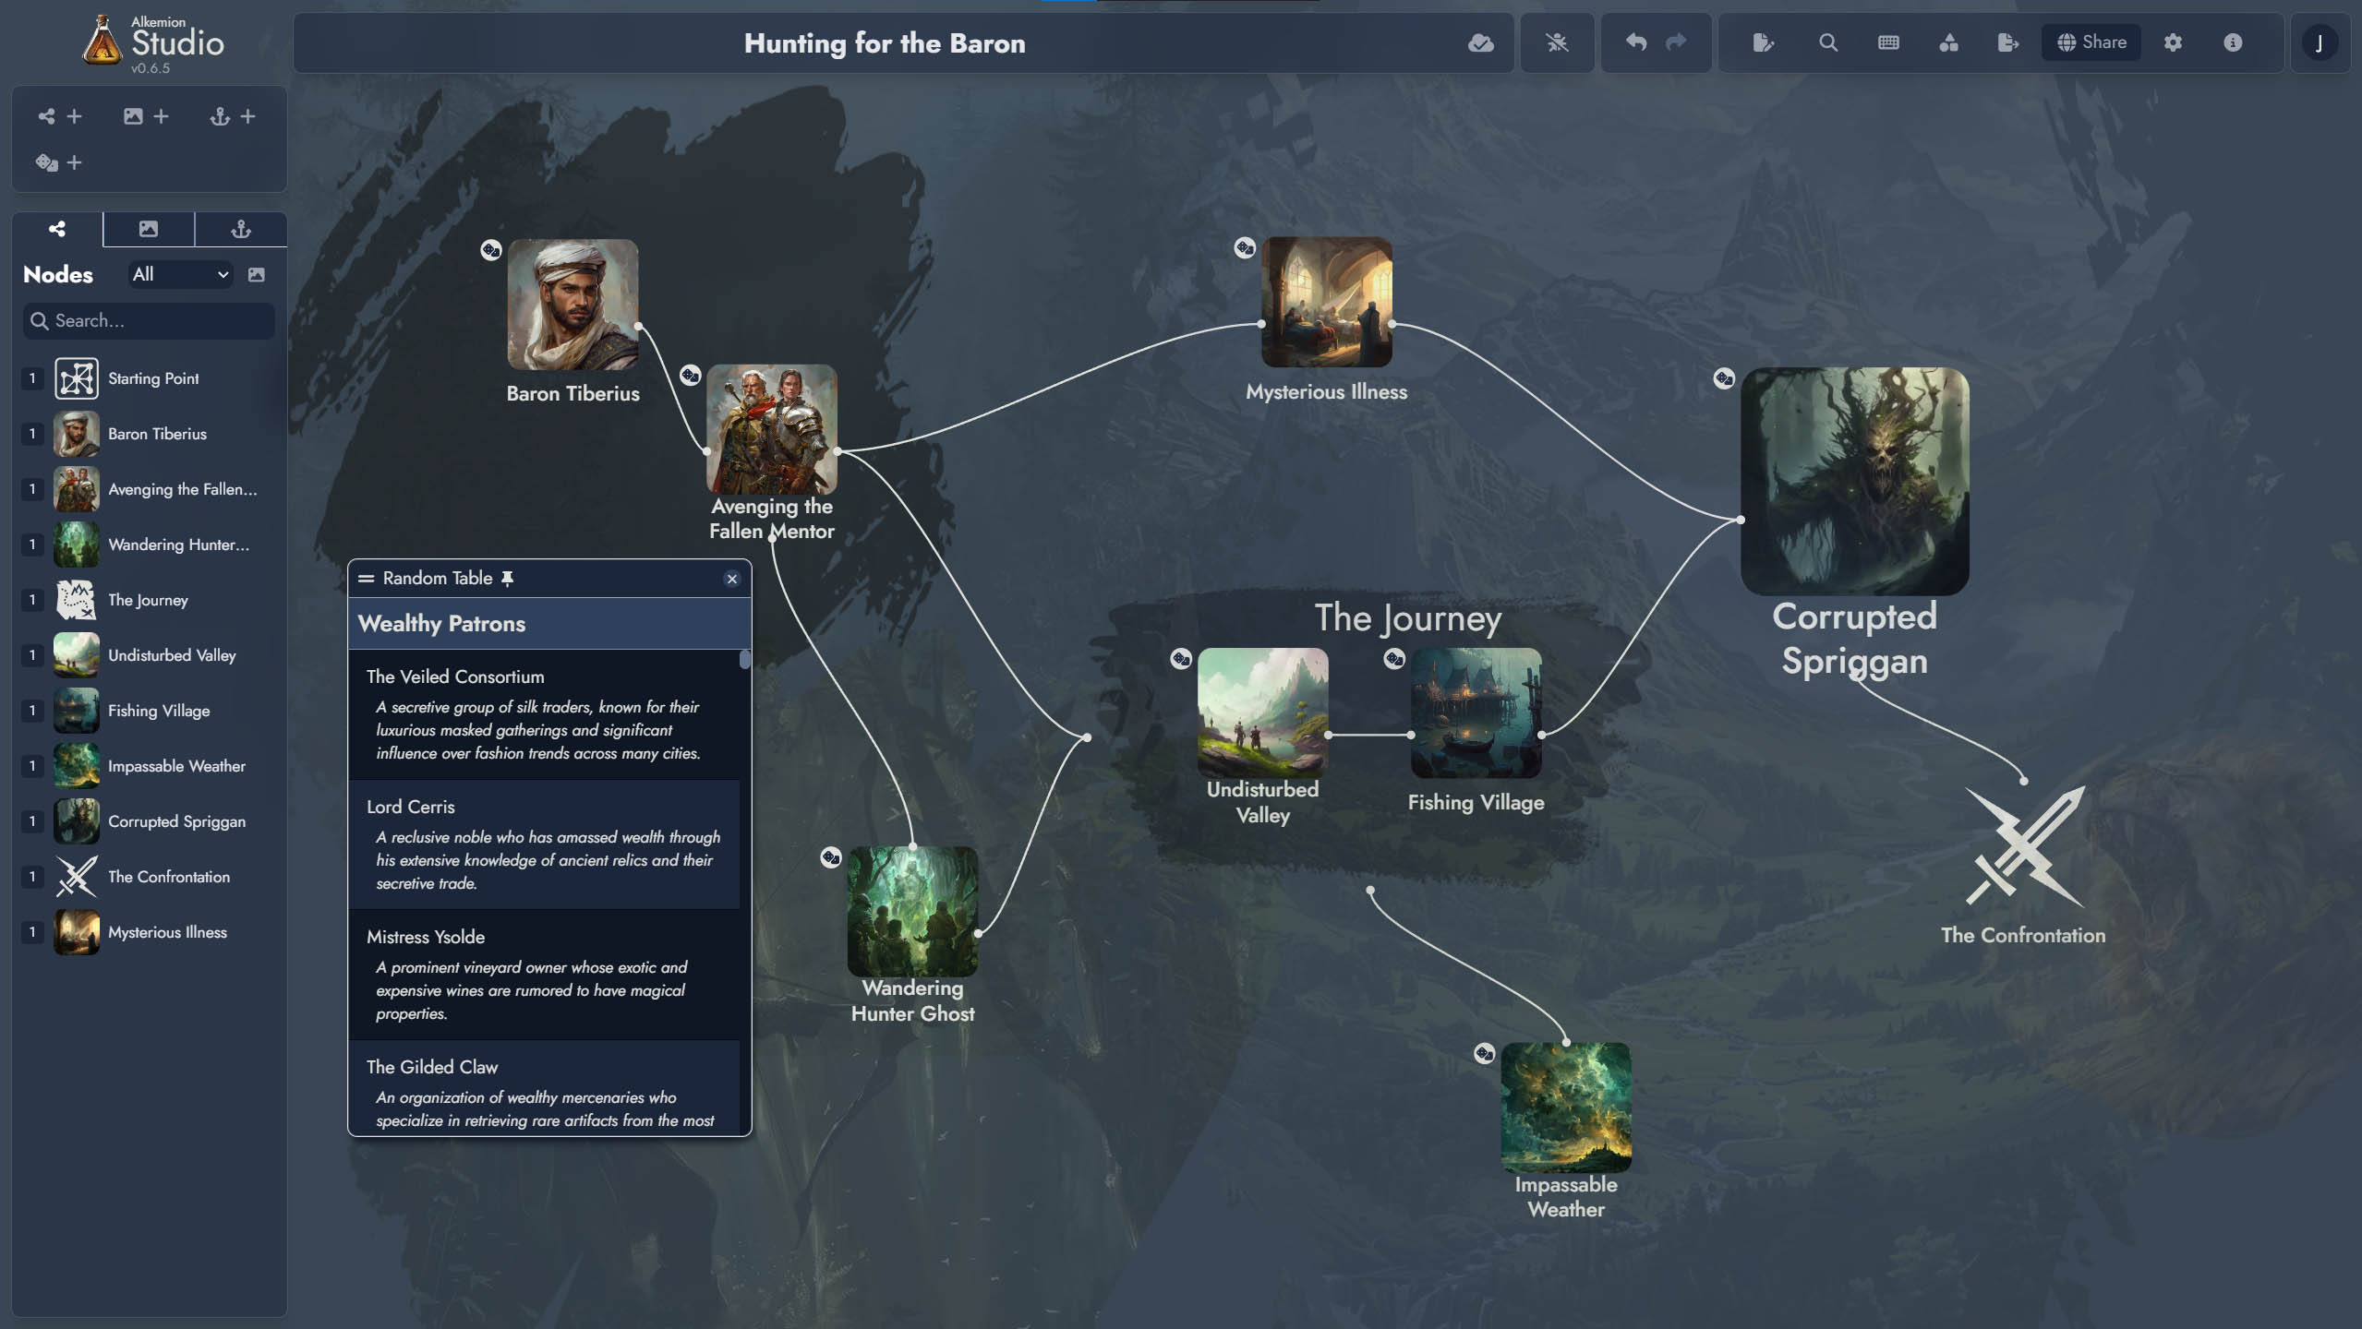Click the Baron Tiberius sidebar entry
This screenshot has width=2362, height=1329.
[x=157, y=433]
